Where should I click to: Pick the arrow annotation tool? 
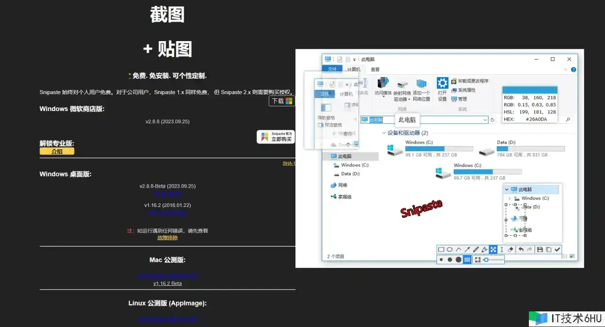click(x=467, y=250)
